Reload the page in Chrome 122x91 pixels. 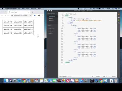coord(8,15)
